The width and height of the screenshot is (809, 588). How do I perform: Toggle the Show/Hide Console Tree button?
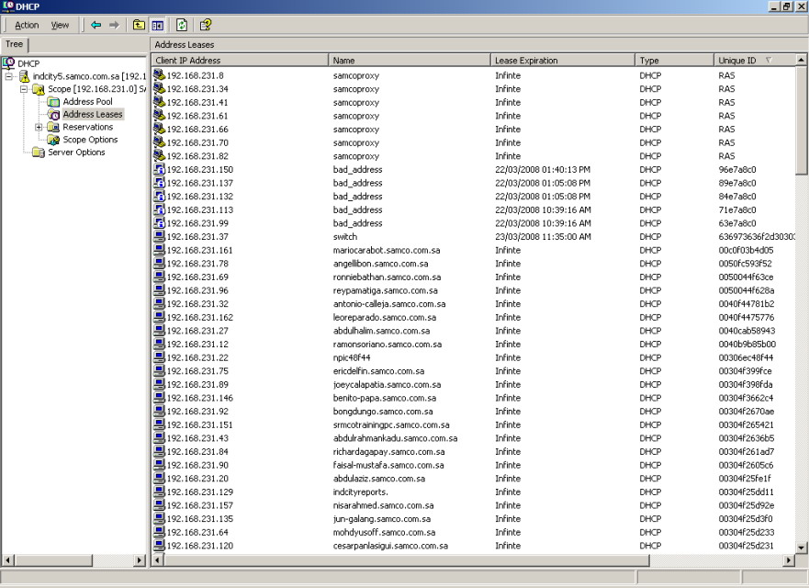[x=156, y=25]
